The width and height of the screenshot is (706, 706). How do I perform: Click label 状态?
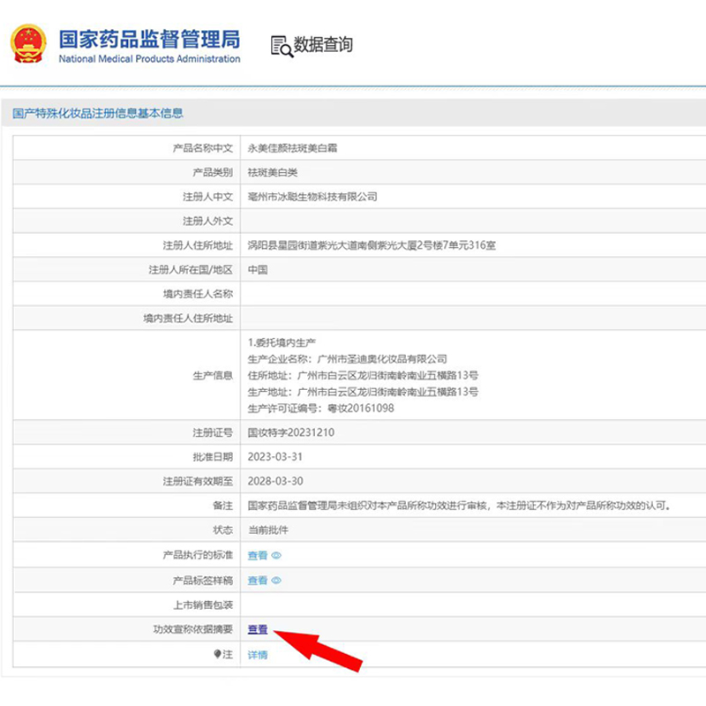point(223,530)
